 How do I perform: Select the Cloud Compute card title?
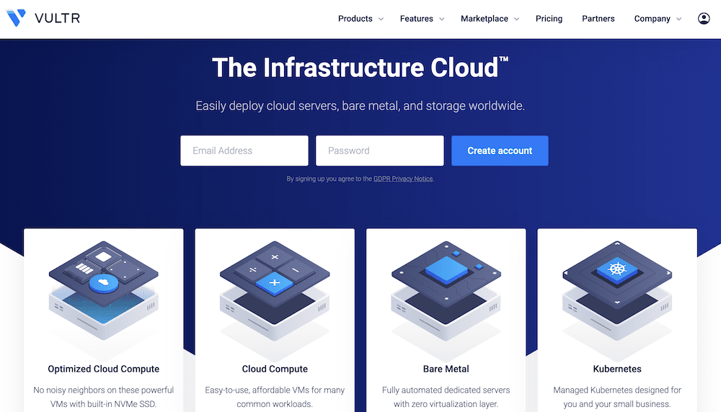click(275, 369)
